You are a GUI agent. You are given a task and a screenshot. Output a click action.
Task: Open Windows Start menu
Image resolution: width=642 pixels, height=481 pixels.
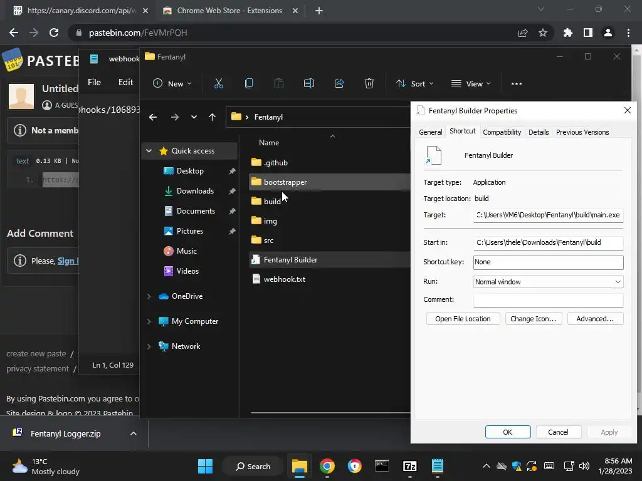click(205, 466)
